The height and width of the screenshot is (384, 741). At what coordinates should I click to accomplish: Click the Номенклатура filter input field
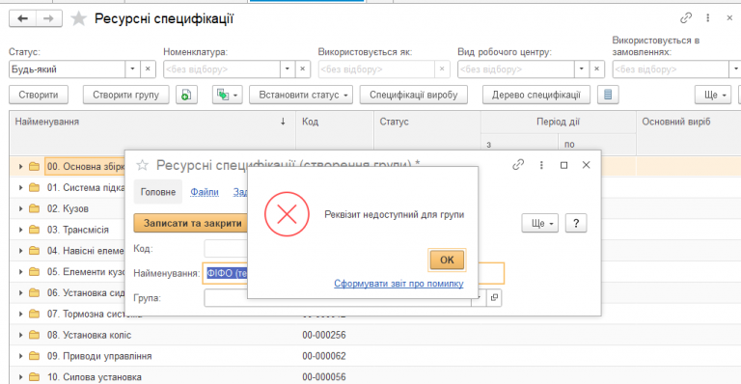coord(222,69)
